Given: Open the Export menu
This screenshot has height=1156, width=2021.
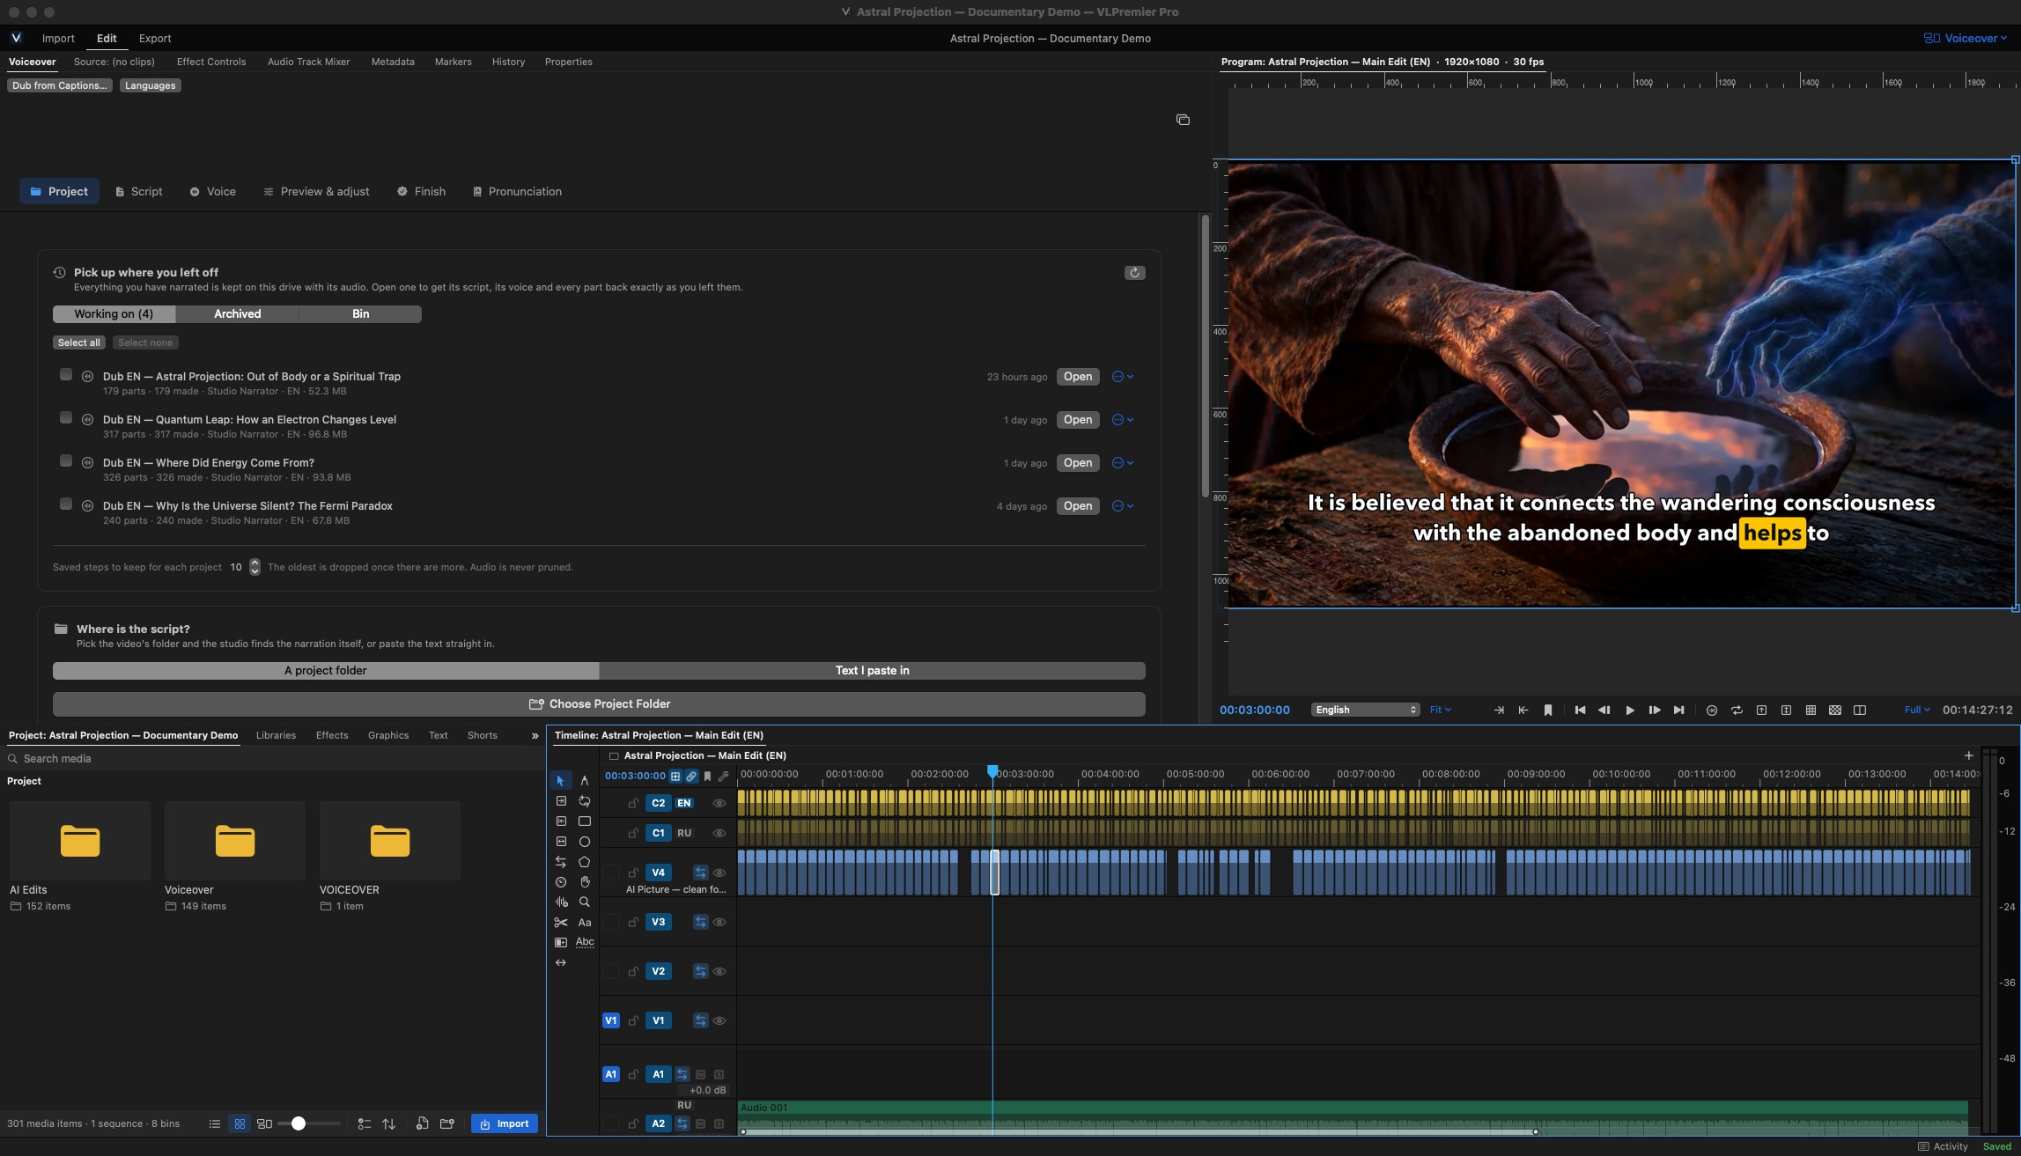Looking at the screenshot, I should point(155,39).
